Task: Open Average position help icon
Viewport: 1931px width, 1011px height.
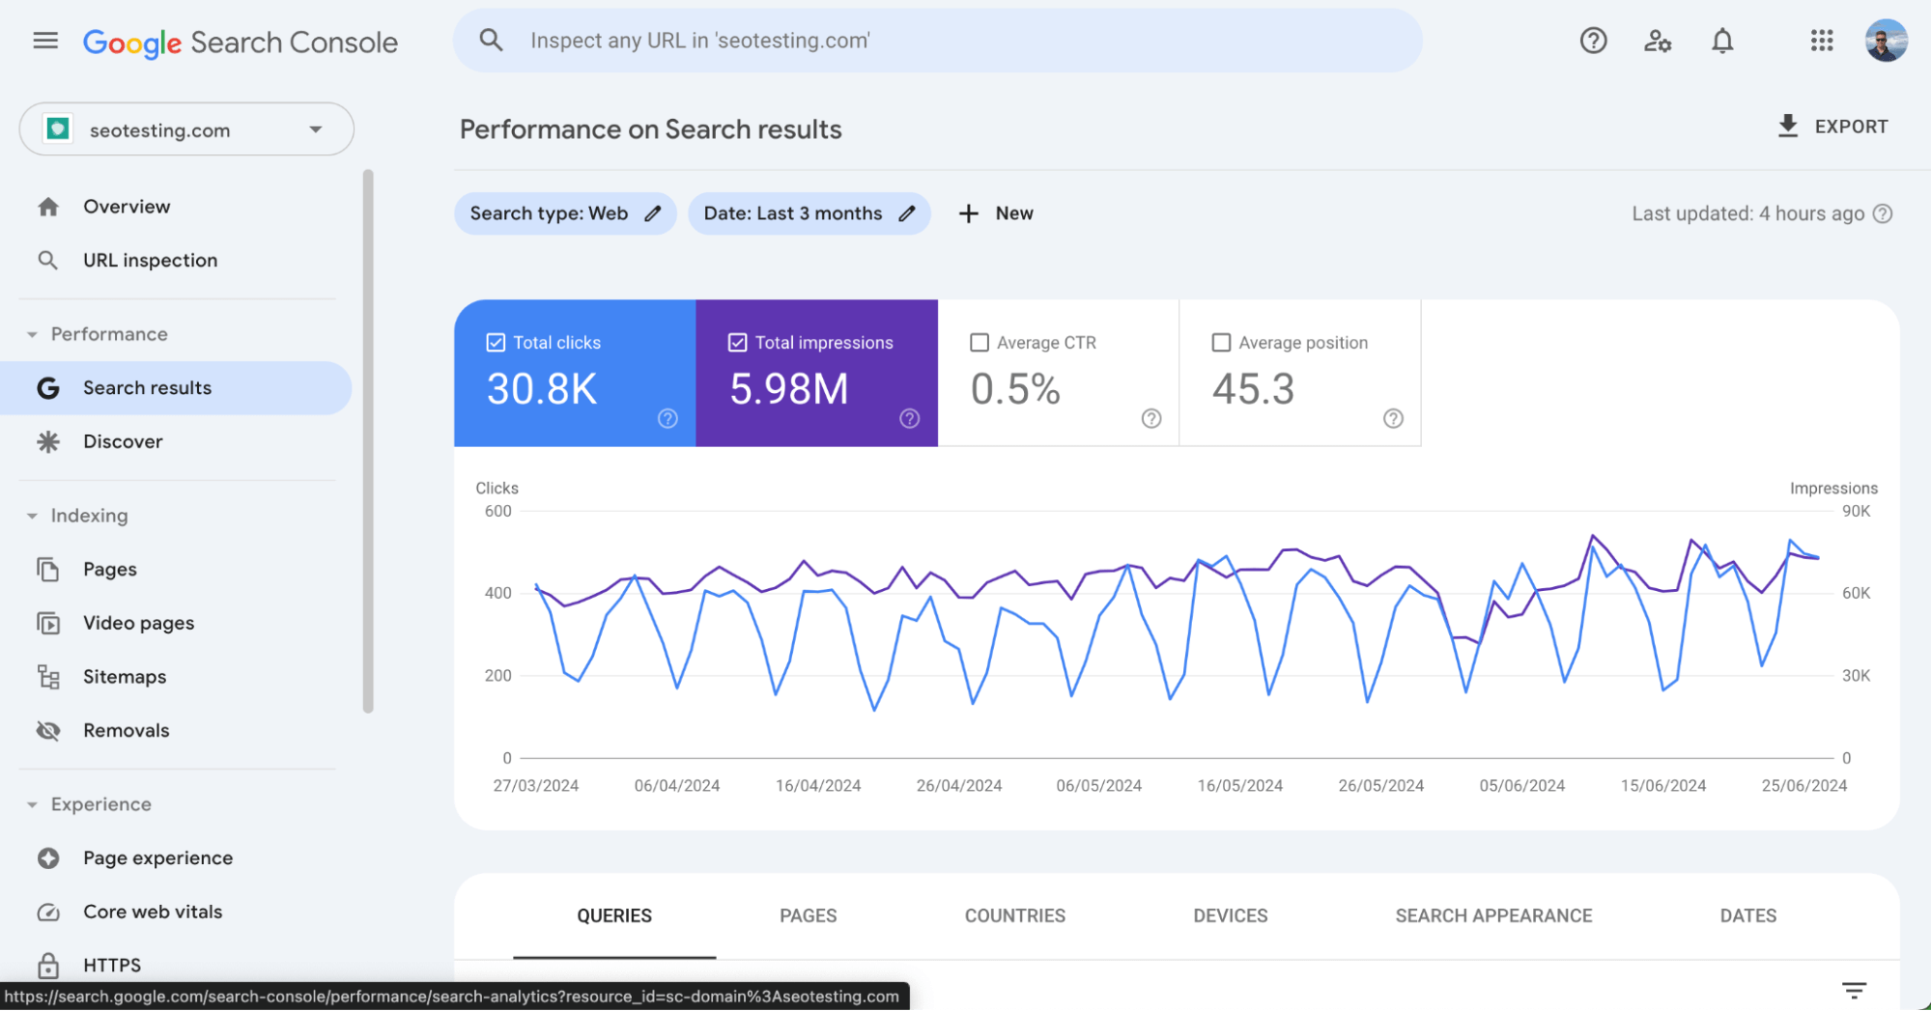Action: pyautogui.click(x=1393, y=418)
